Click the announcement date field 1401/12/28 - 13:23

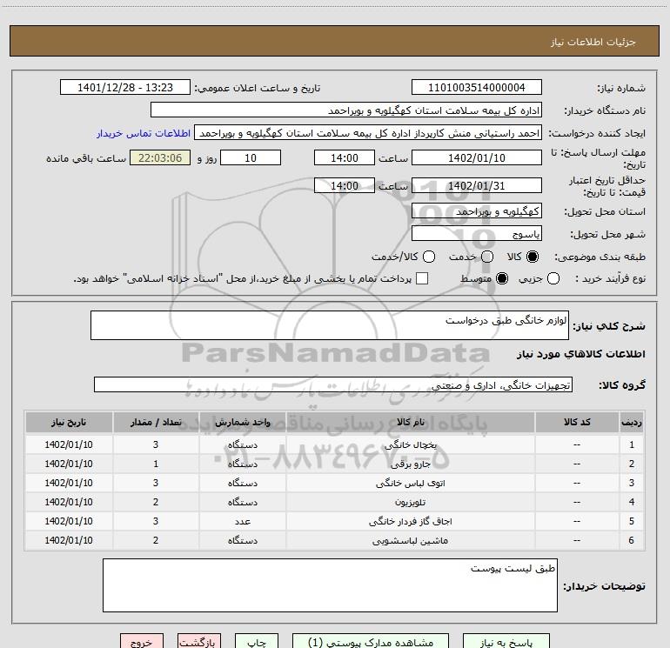pyautogui.click(x=124, y=88)
